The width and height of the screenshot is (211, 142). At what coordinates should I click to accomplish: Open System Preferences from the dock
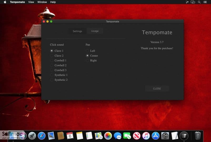tap(165, 136)
